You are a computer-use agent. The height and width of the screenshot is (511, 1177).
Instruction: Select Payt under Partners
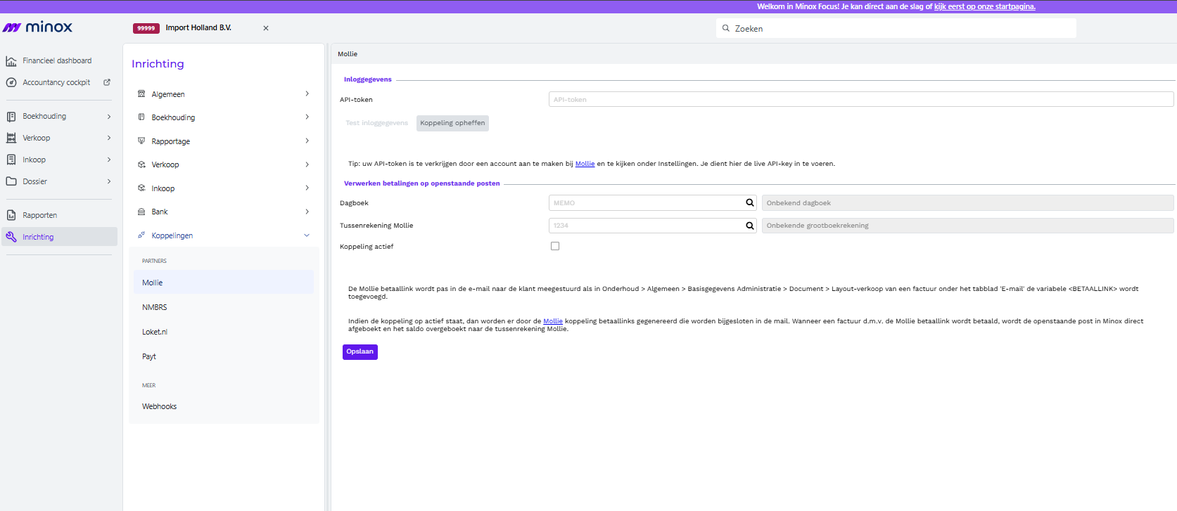click(x=224, y=356)
